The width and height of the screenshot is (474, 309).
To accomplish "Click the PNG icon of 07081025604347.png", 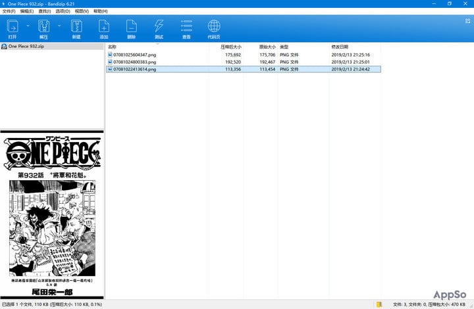I will click(x=110, y=55).
